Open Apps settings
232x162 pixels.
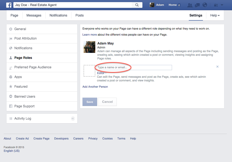42,77
